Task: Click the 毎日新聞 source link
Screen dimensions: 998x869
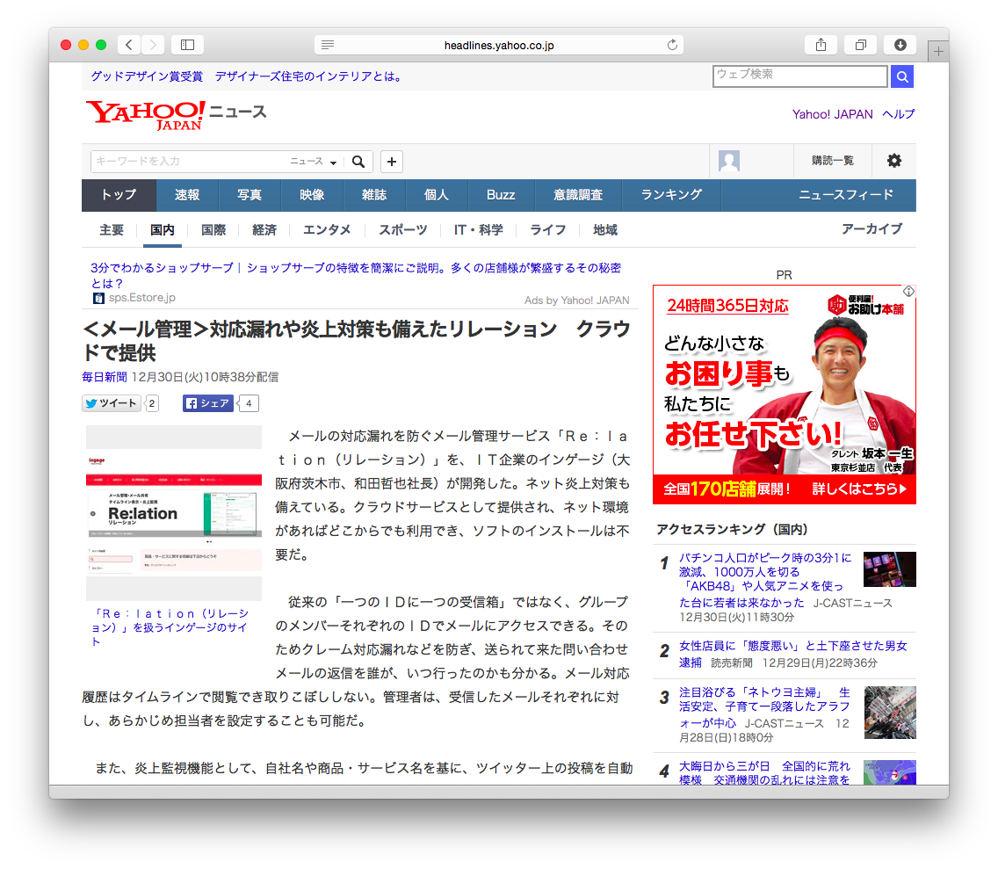Action: click(x=105, y=377)
